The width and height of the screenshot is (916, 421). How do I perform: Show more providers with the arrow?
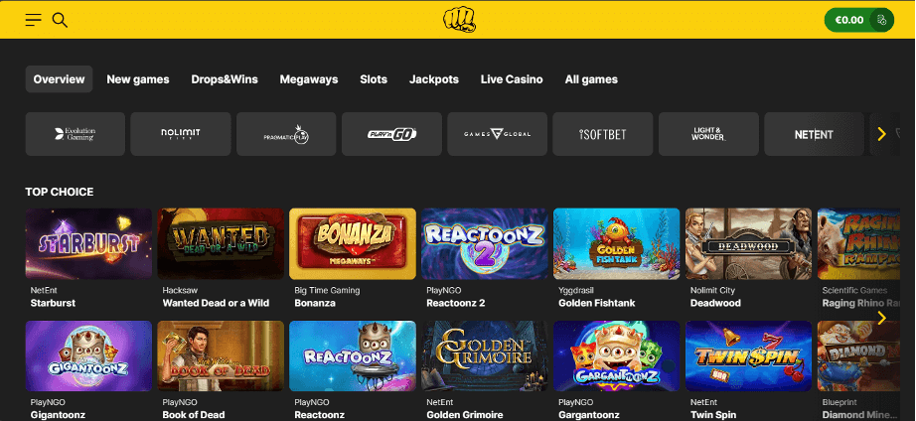(x=881, y=134)
